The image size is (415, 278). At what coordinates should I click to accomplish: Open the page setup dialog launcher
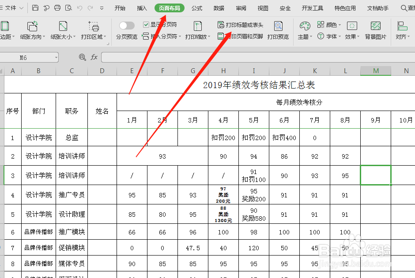point(108,44)
